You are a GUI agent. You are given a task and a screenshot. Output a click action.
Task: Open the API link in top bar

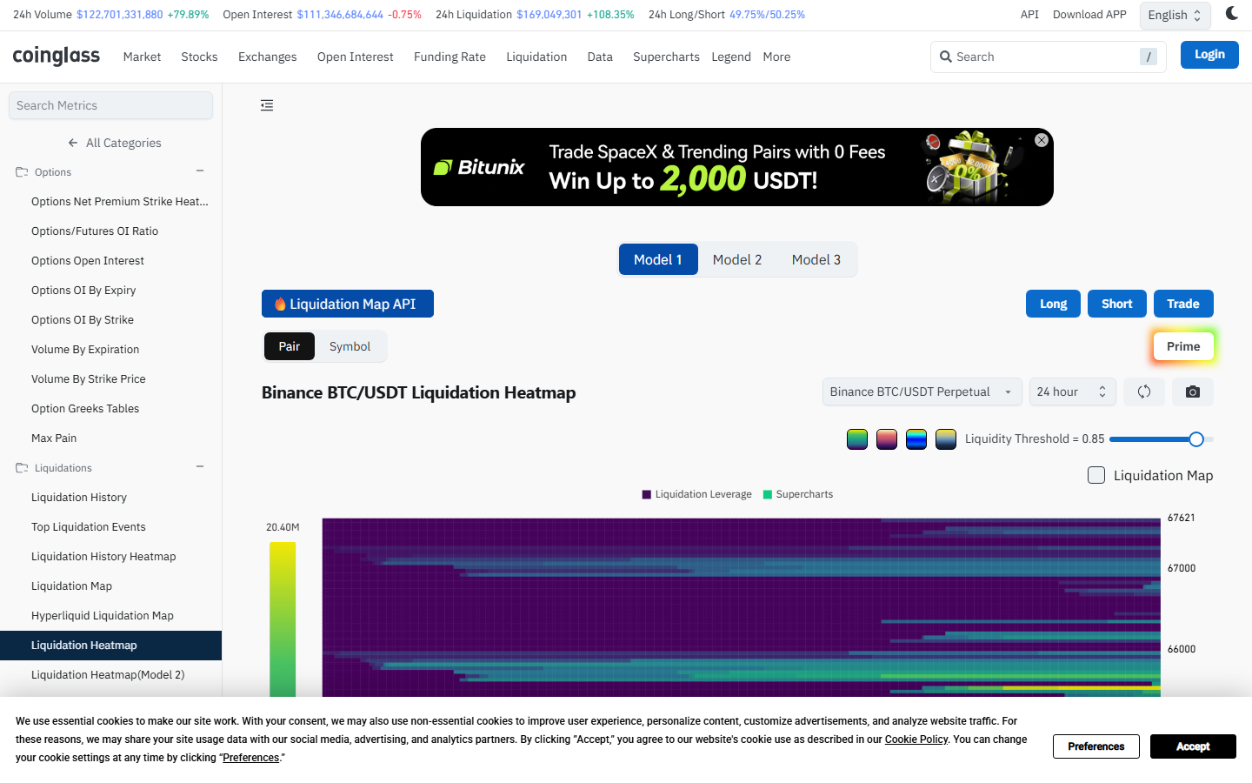pyautogui.click(x=1029, y=15)
